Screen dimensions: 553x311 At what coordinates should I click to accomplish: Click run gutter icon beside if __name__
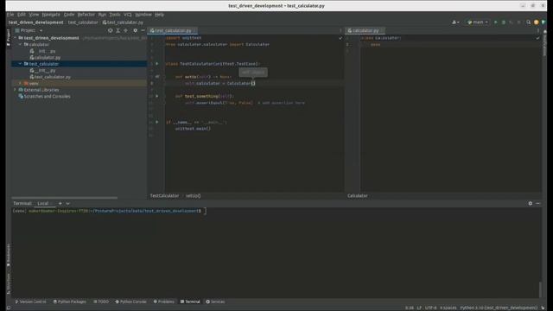pyautogui.click(x=157, y=122)
